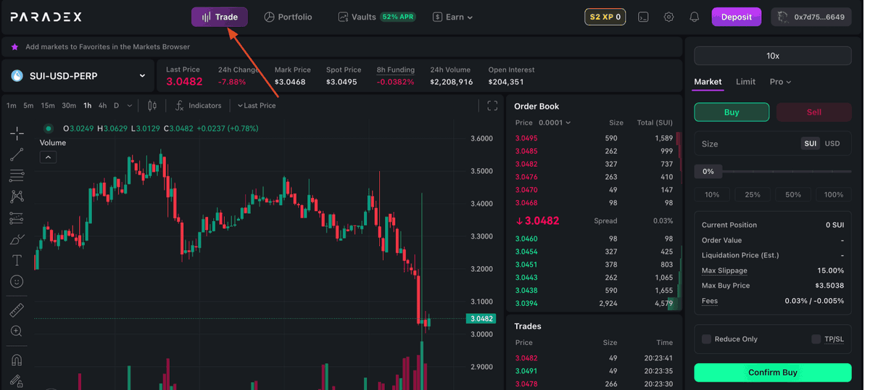The image size is (870, 390).
Task: Open the Pro order type dropdown
Action: pos(780,82)
